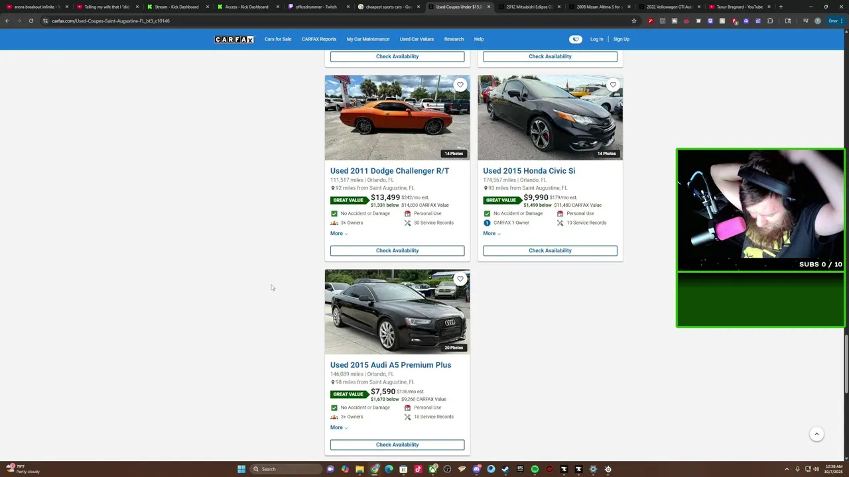
Task: Open Windows Start menu
Action: (241, 469)
